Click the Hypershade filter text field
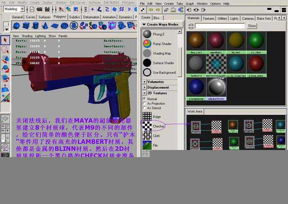The width and height of the screenshot is (288, 204). [220, 26]
